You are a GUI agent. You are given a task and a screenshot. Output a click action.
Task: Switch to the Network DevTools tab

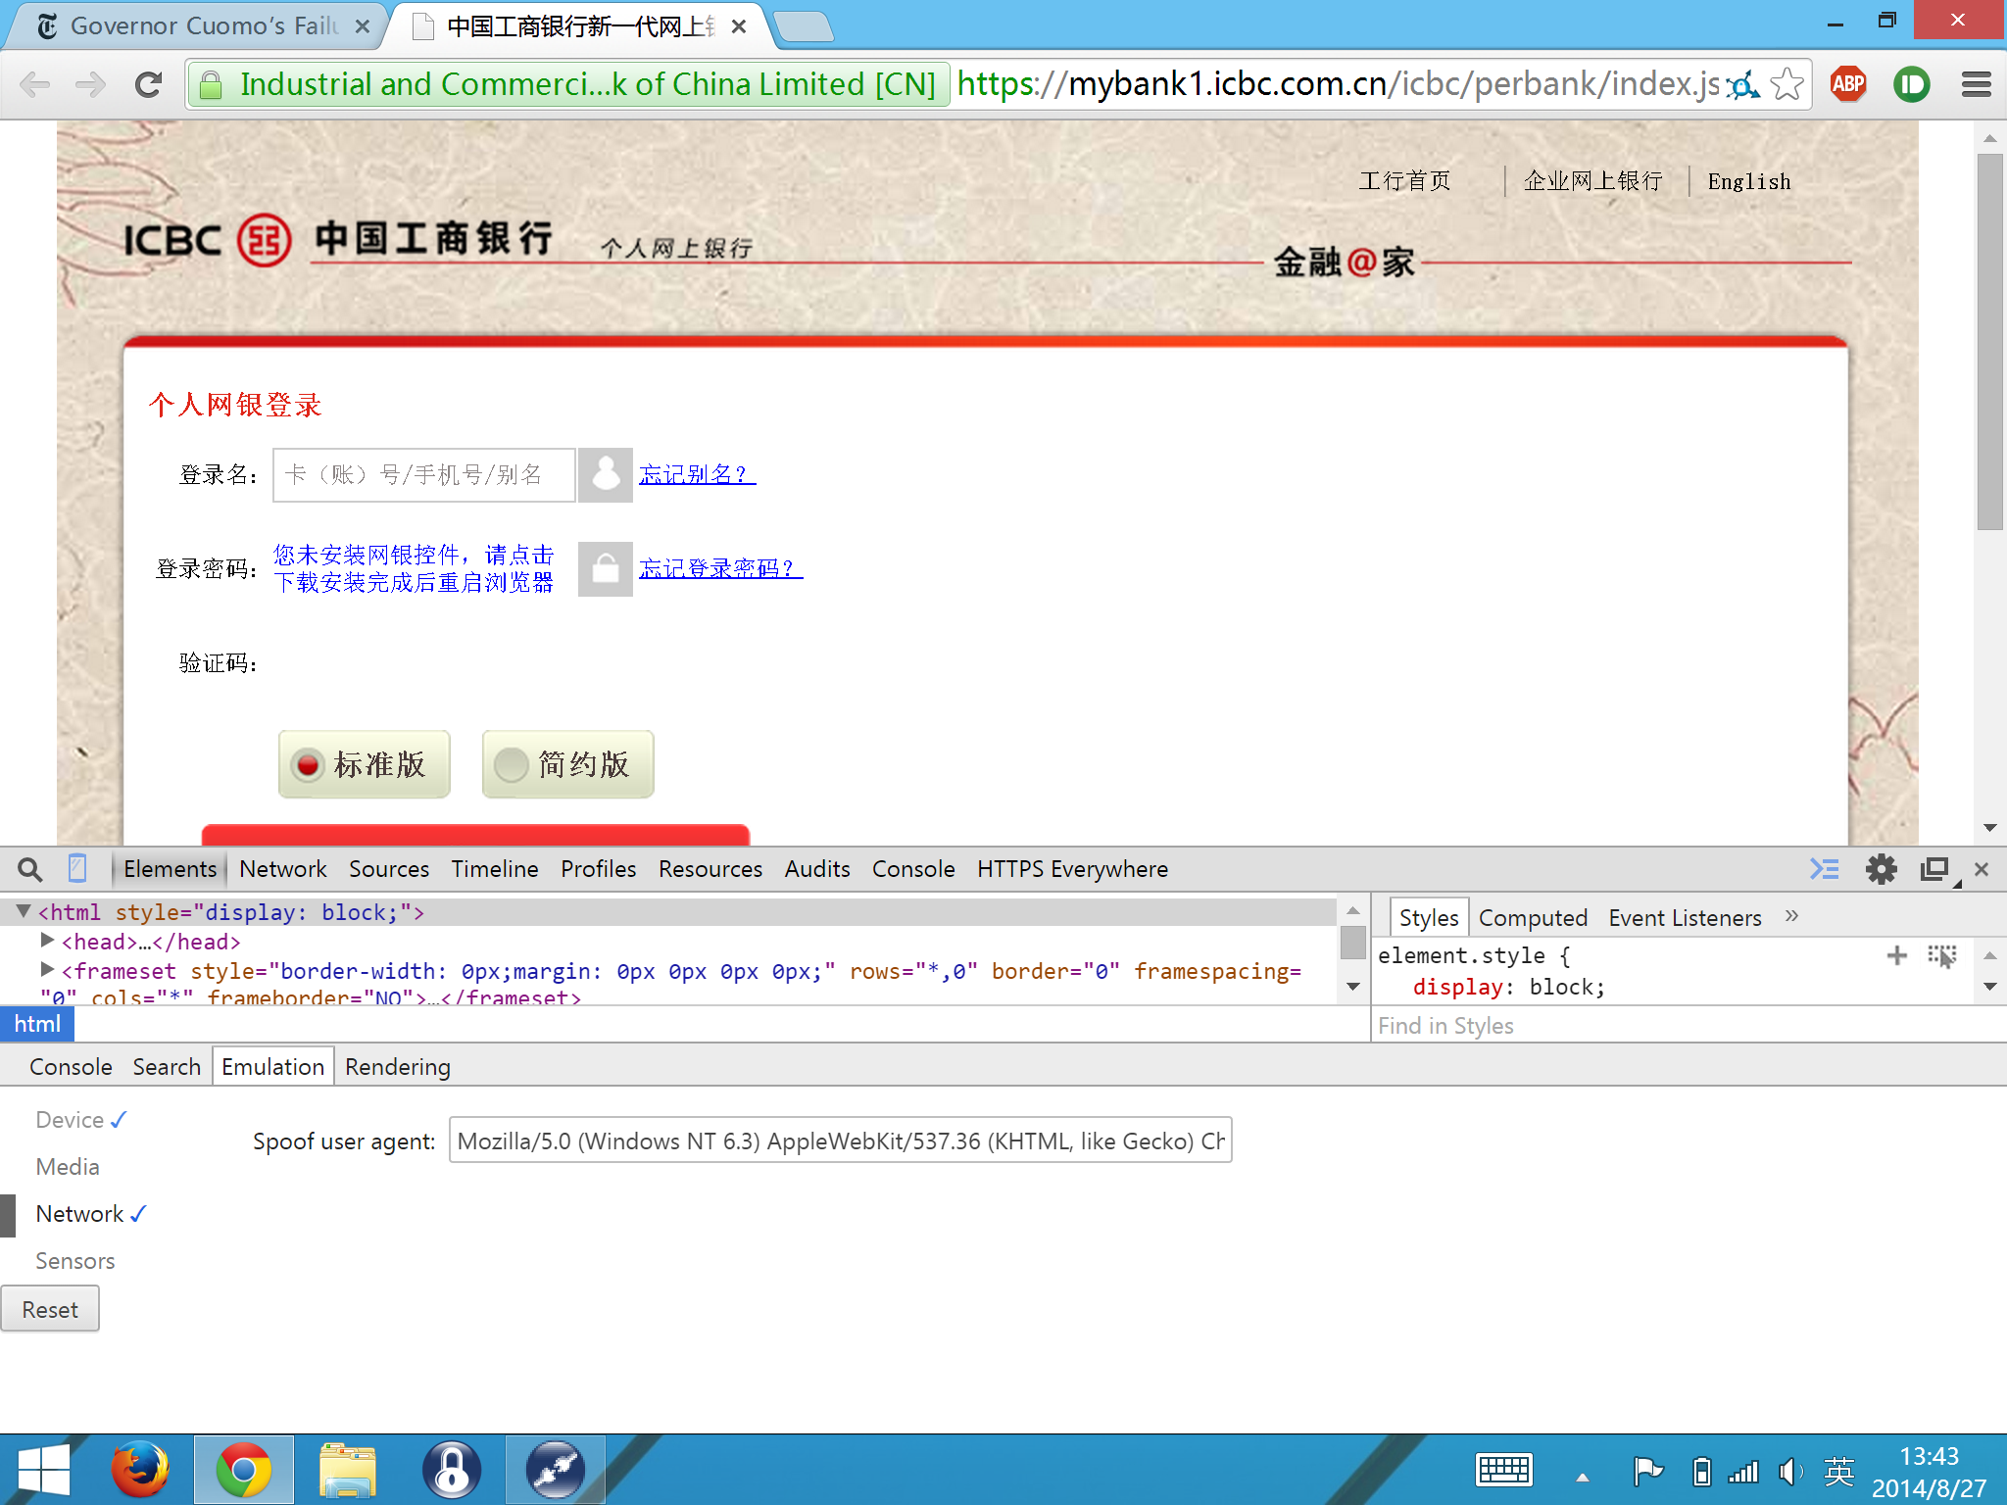[282, 869]
